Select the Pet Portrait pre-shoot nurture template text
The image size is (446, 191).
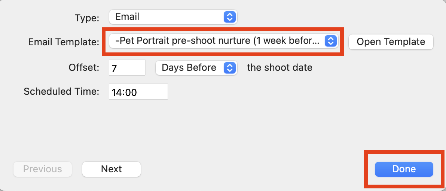(217, 41)
